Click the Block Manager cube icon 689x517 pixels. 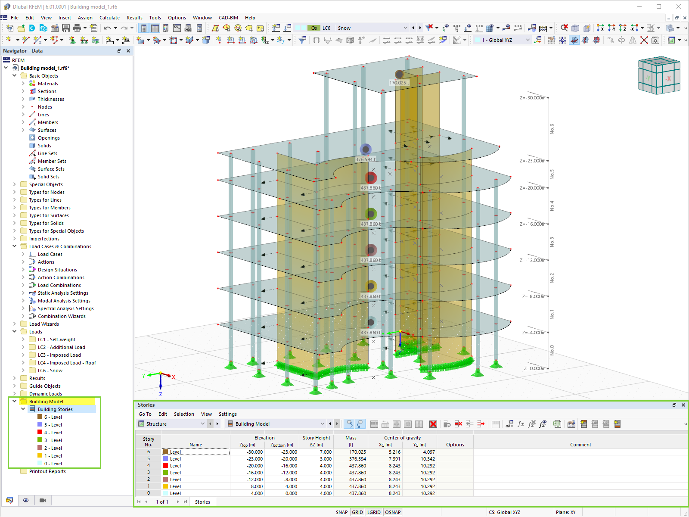[x=43, y=28]
